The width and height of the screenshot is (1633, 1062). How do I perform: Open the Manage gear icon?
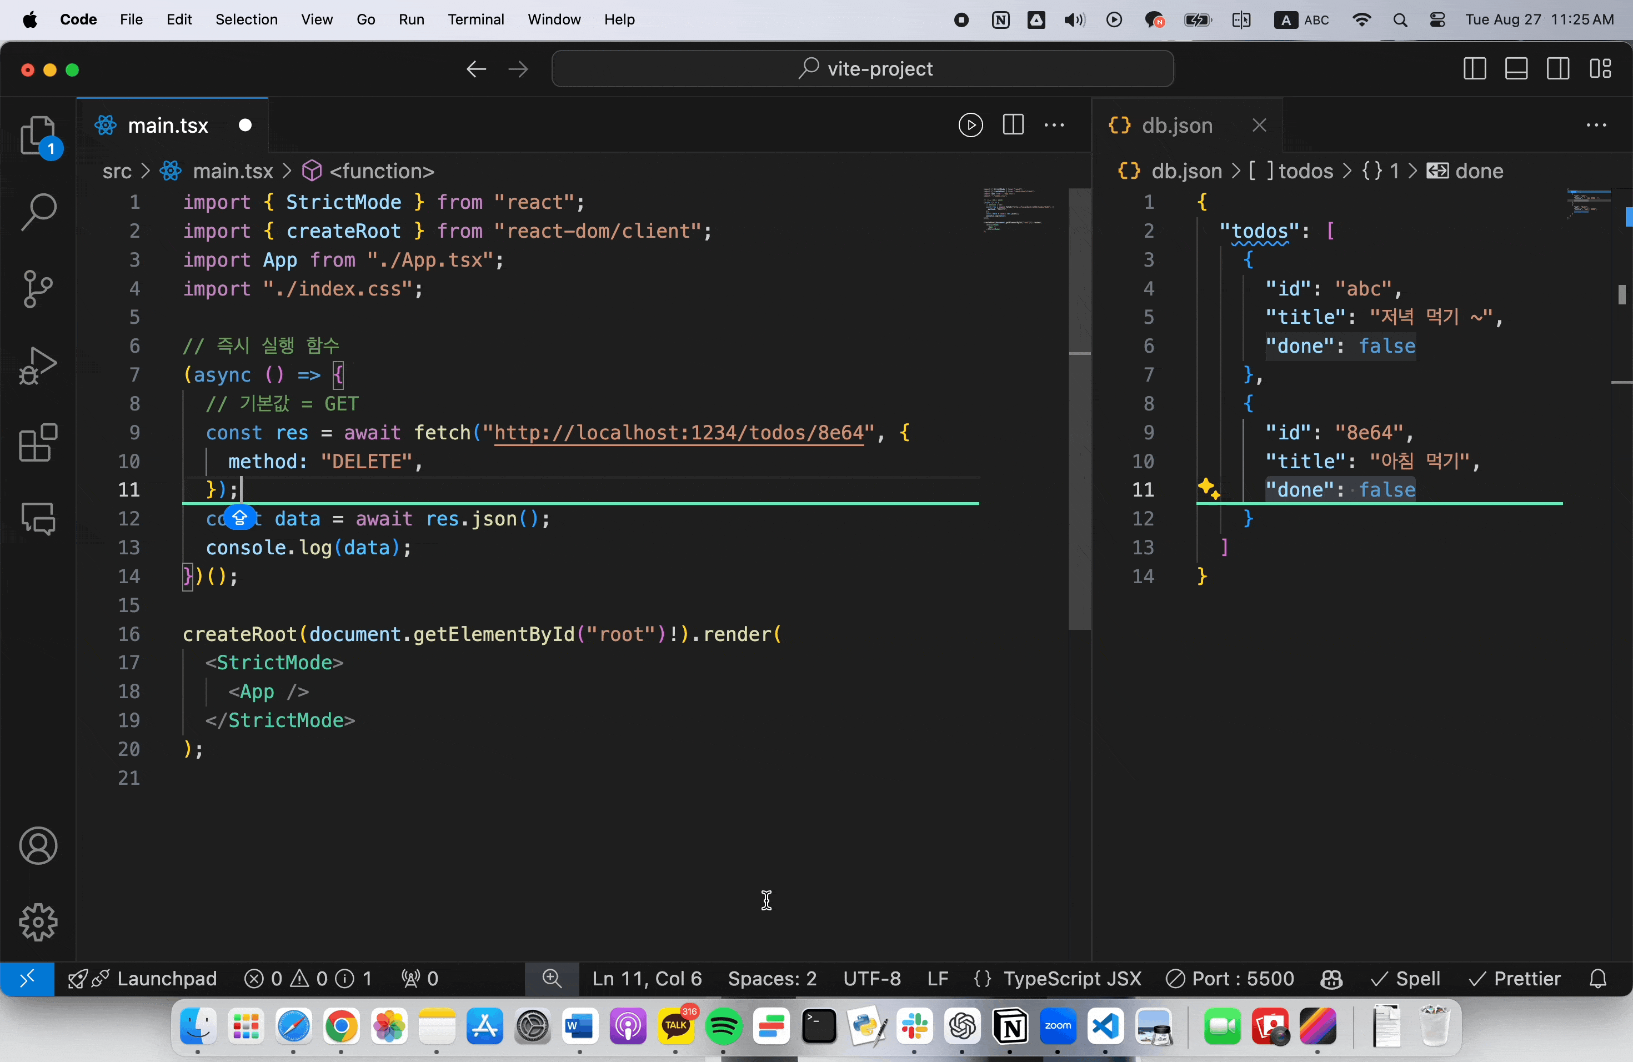point(38,922)
